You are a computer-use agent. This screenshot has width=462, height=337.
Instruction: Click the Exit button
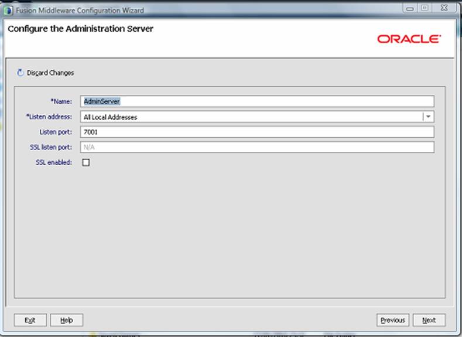click(x=30, y=320)
